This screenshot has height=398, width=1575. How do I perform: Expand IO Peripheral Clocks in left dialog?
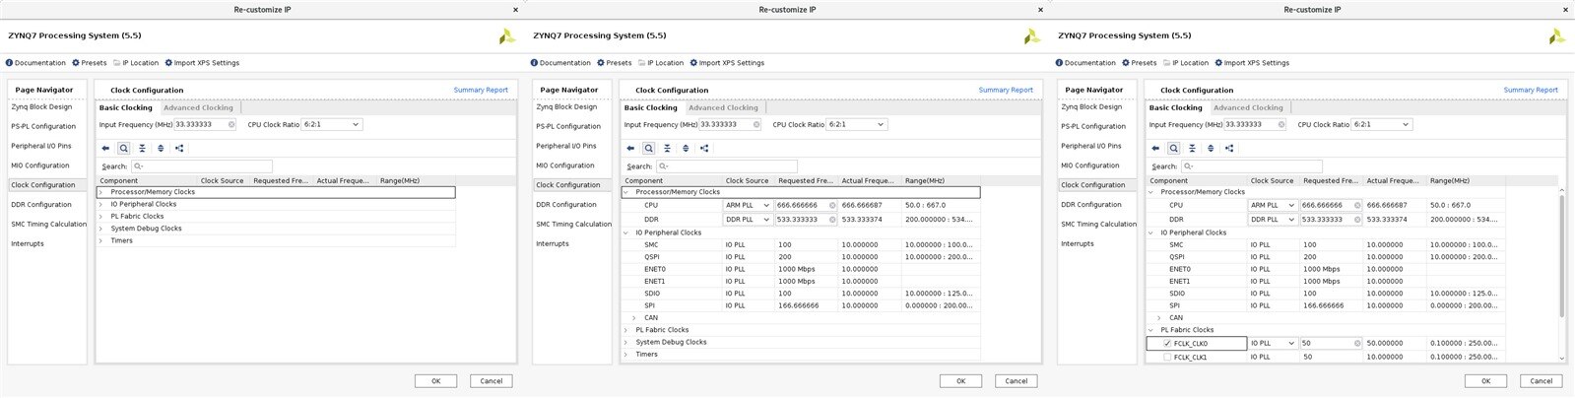coord(100,205)
